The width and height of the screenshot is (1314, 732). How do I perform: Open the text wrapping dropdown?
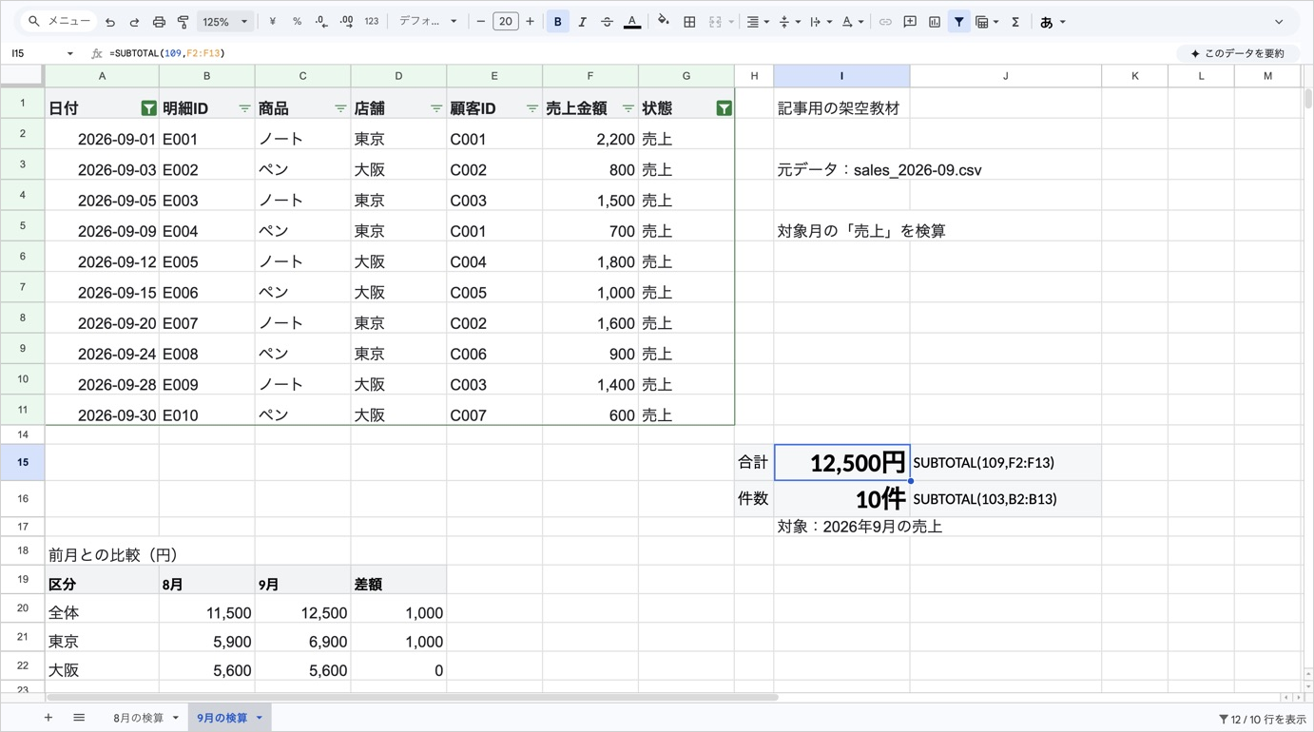pos(821,22)
